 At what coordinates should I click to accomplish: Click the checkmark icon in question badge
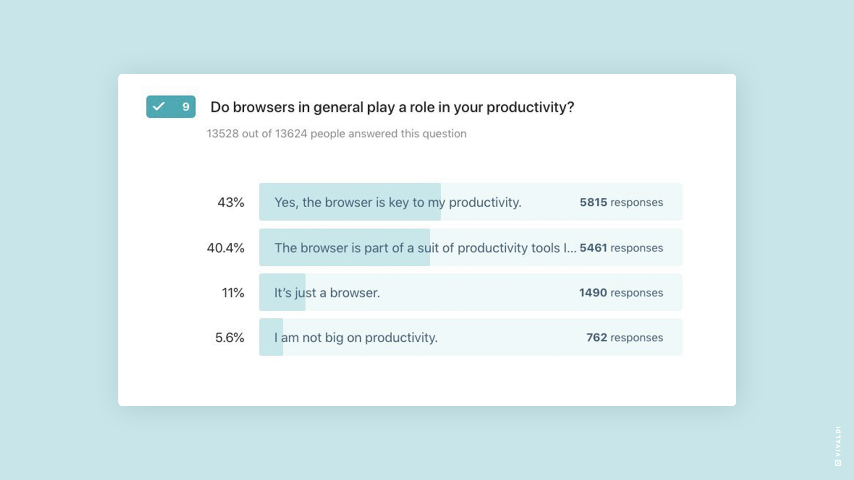point(158,107)
